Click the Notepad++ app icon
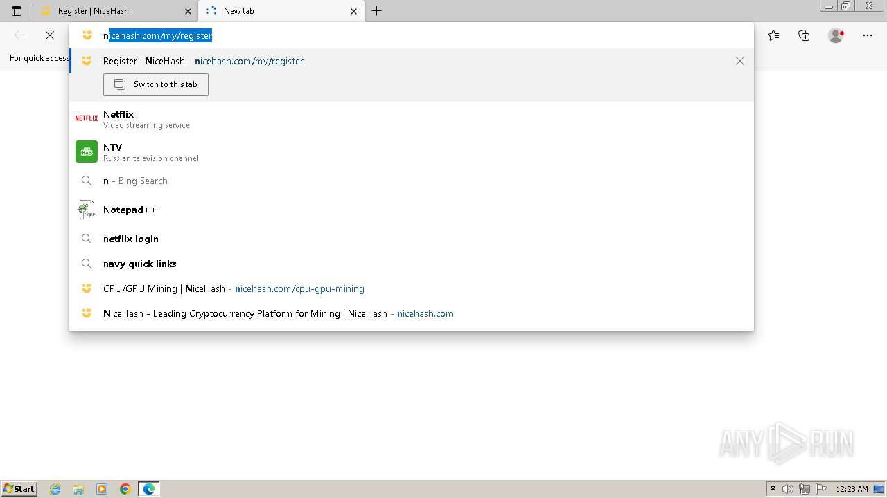887x498 pixels. [87, 210]
